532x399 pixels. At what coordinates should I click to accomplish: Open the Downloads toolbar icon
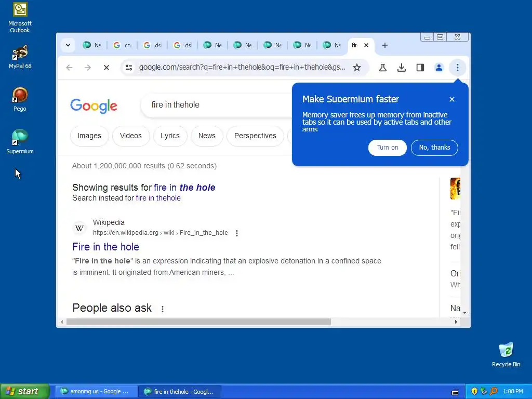tap(402, 68)
